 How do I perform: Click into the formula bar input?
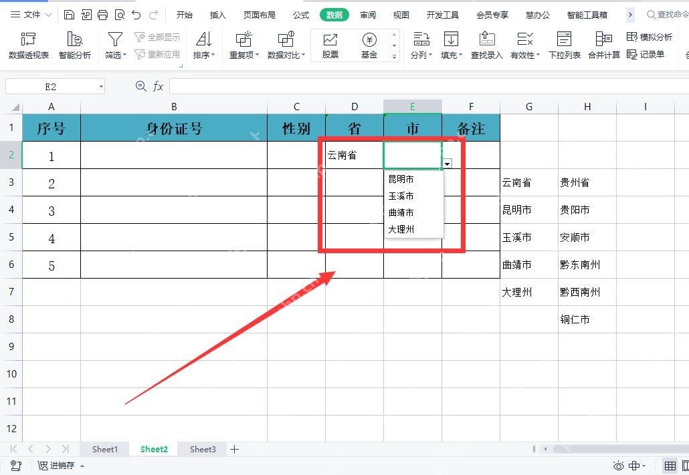tap(429, 86)
